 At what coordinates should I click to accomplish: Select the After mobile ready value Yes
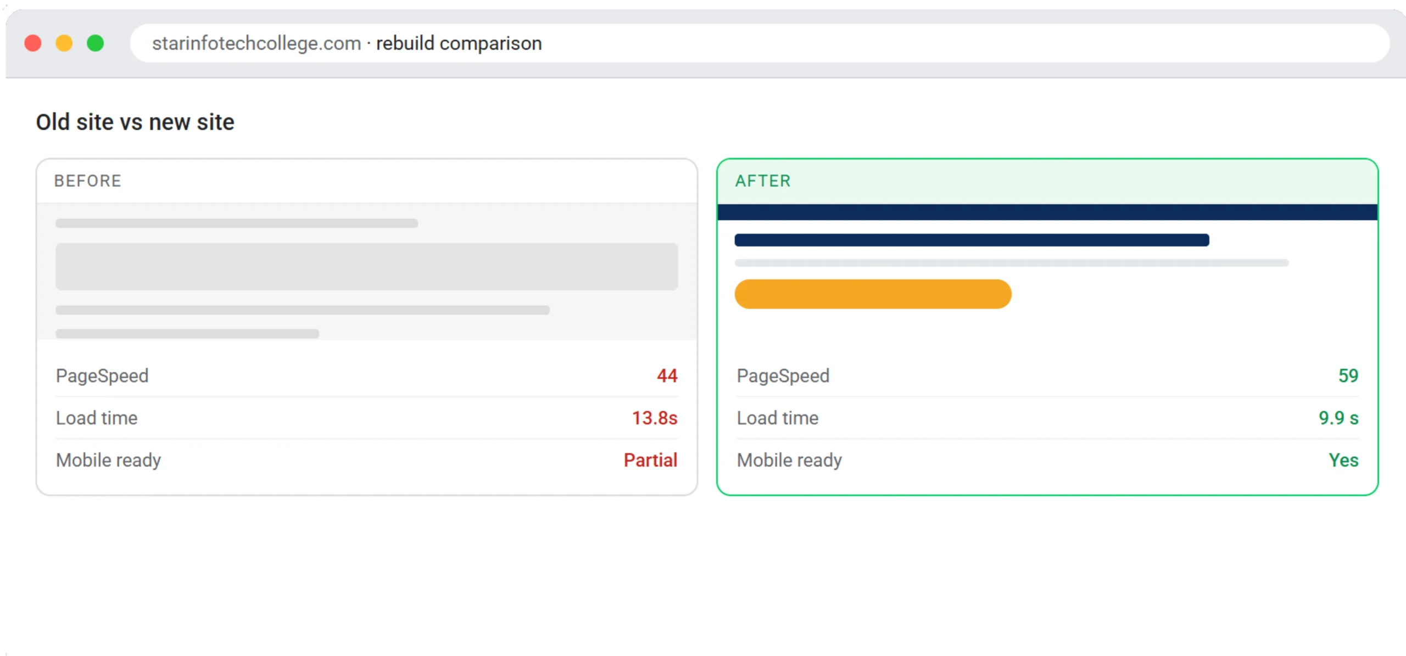click(1343, 460)
